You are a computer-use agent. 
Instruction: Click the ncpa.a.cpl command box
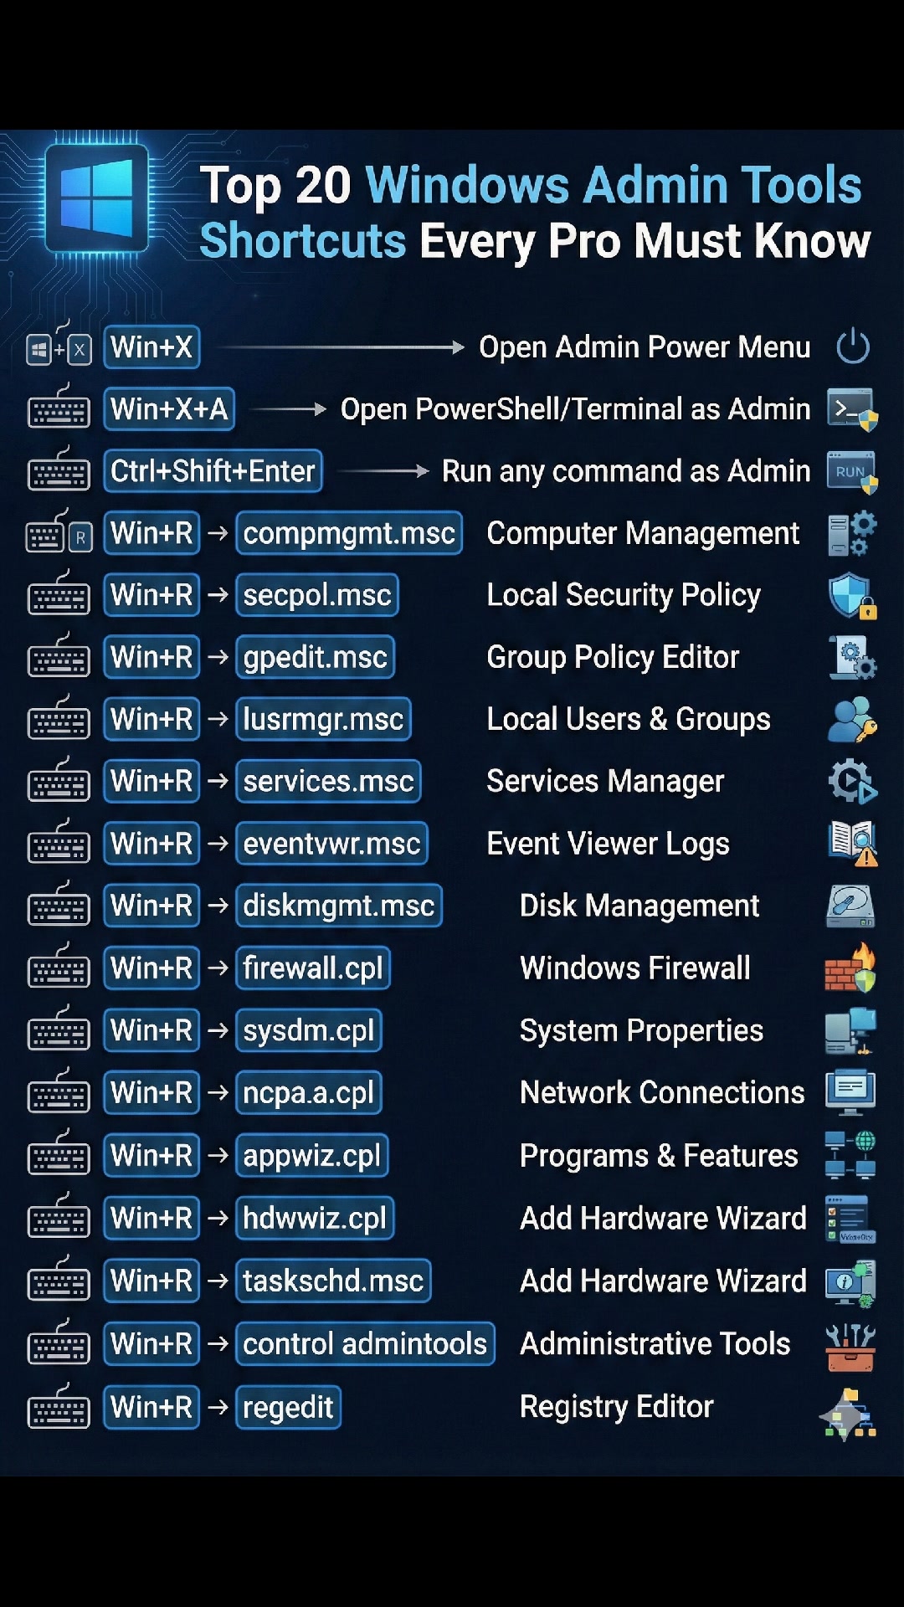(309, 1093)
